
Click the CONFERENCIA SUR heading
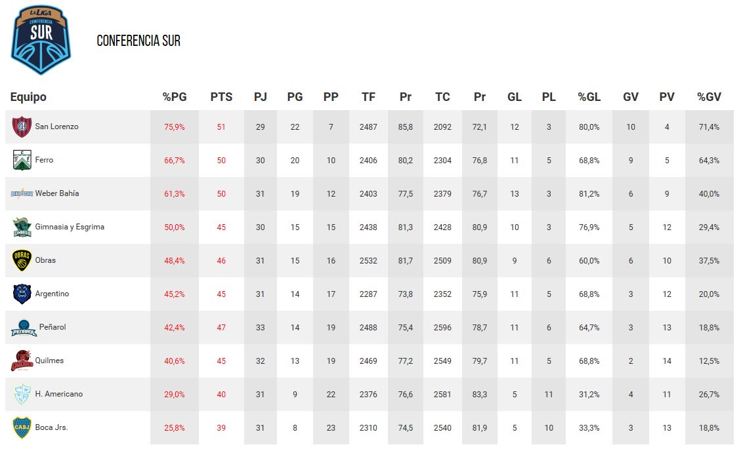click(138, 41)
